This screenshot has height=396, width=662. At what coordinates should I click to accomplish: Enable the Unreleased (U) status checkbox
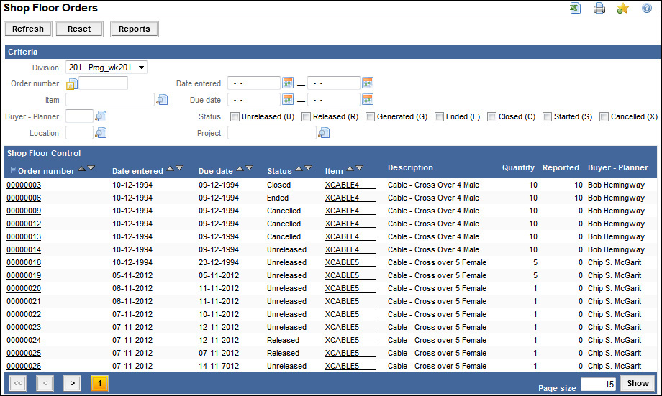(235, 116)
